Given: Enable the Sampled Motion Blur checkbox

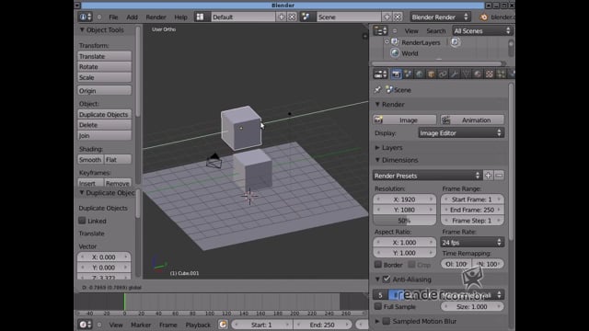Looking at the screenshot, I should pyautogui.click(x=387, y=321).
